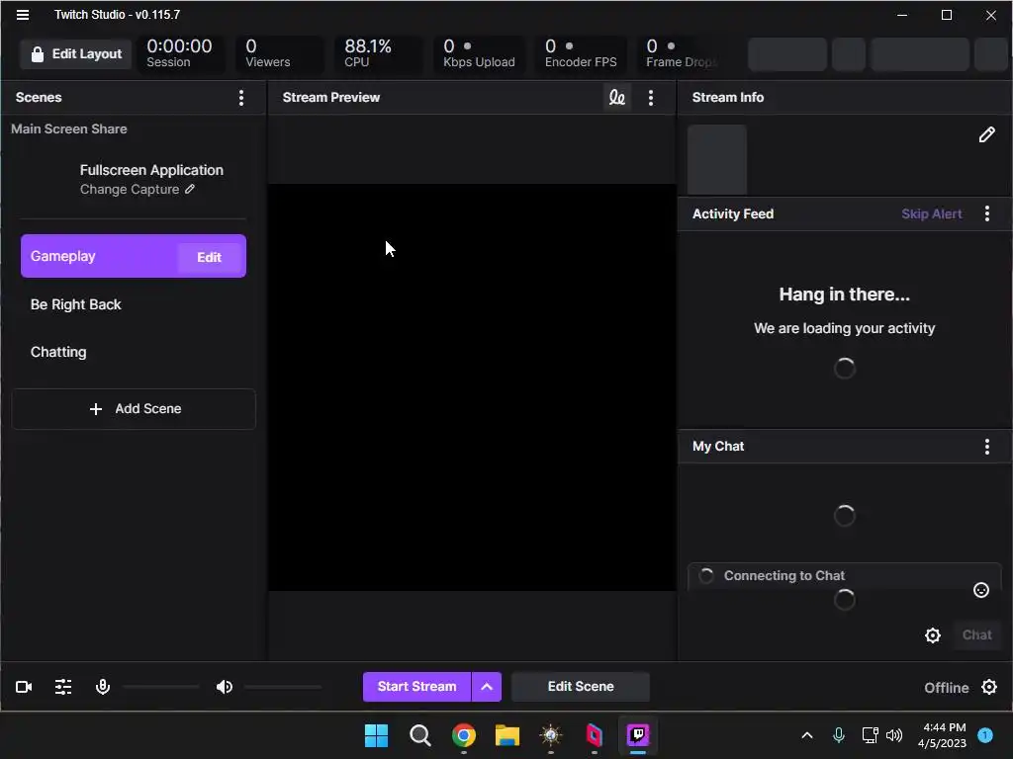Click Edit button on Gameplay scene

coord(210,257)
